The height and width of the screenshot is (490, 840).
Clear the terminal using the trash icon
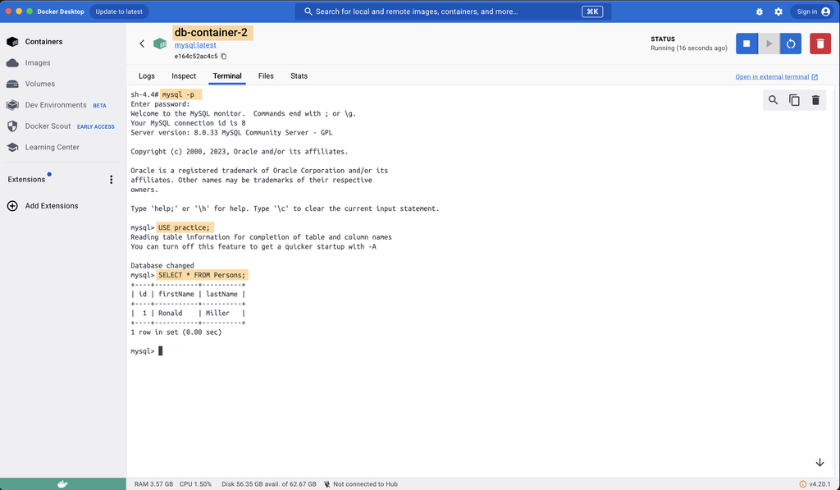click(815, 99)
